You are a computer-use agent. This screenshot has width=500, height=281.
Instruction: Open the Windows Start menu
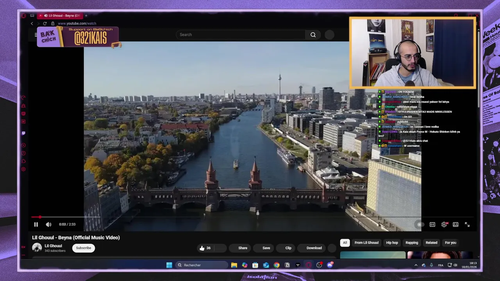169,265
